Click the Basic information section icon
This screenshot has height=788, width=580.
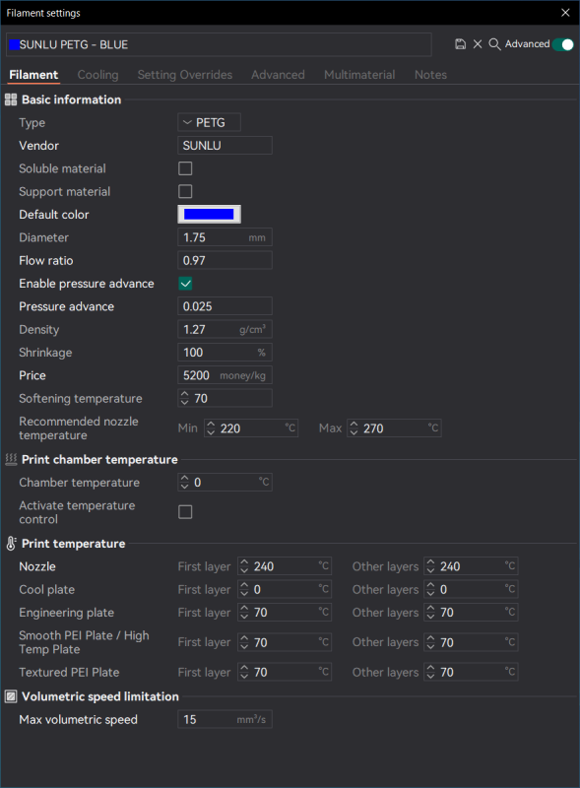tap(11, 99)
